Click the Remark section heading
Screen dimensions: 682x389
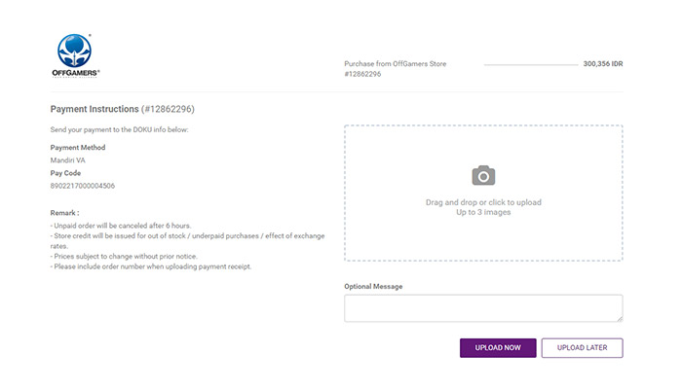pos(65,213)
